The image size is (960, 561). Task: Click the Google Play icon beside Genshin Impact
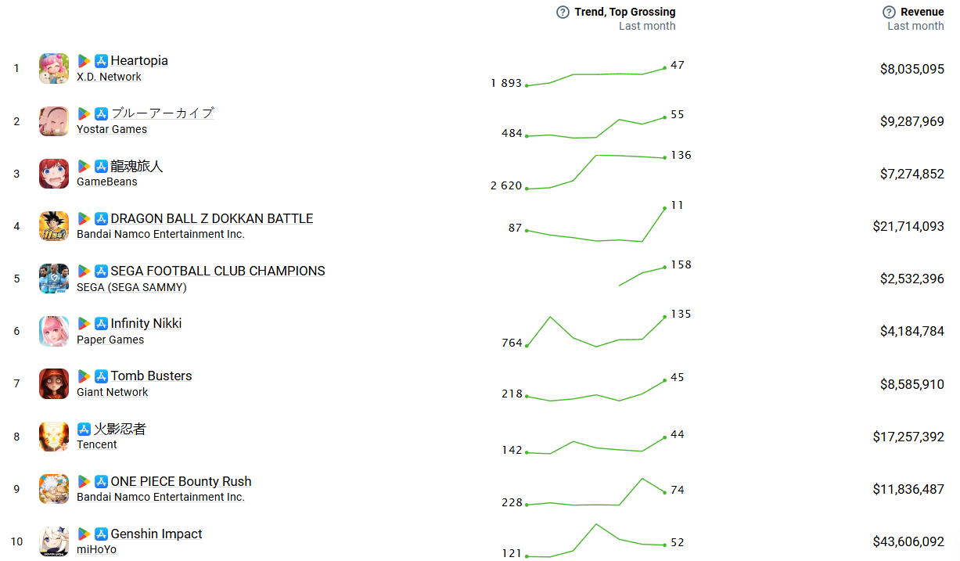pyautogui.click(x=84, y=534)
